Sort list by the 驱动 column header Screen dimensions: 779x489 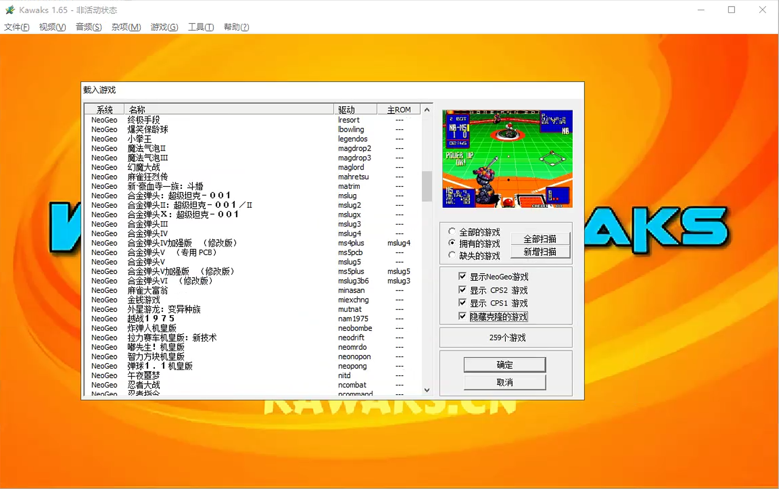355,110
